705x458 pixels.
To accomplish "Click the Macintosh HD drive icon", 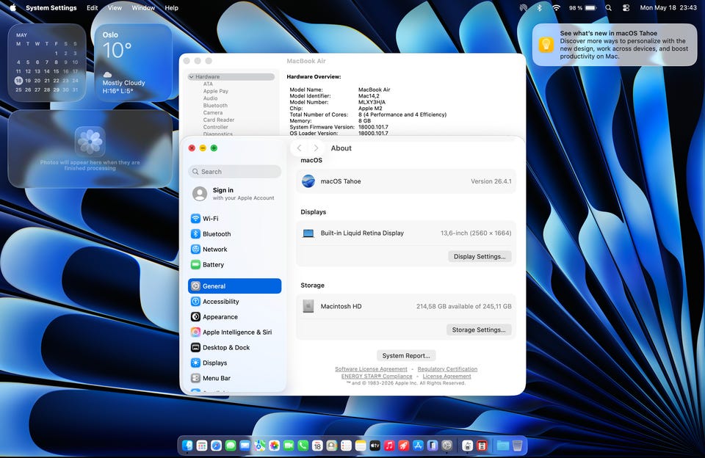I will (x=308, y=306).
